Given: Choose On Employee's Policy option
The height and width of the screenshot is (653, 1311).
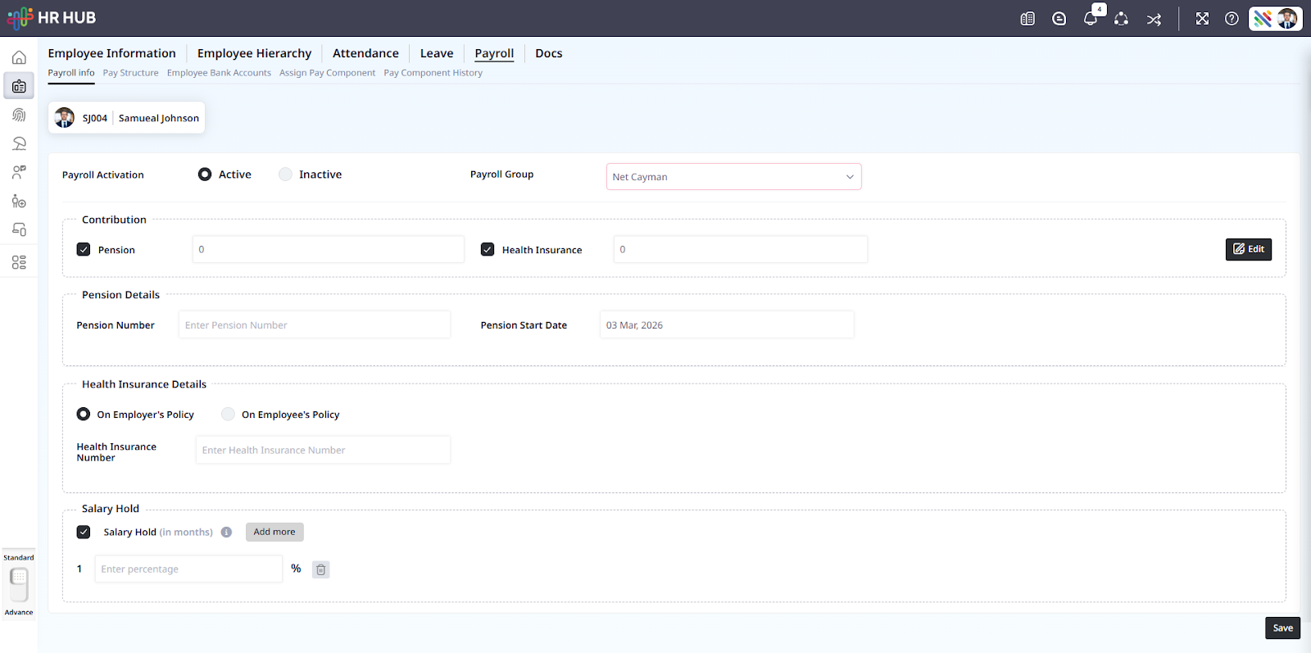Looking at the screenshot, I should [x=229, y=415].
